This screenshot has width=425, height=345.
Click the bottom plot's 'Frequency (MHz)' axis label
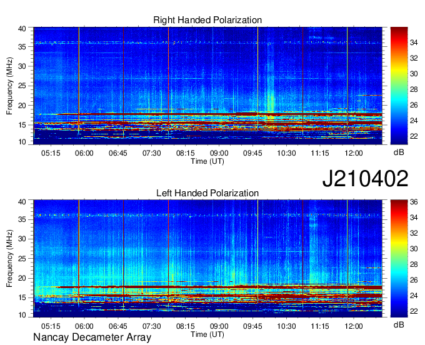[9, 259]
